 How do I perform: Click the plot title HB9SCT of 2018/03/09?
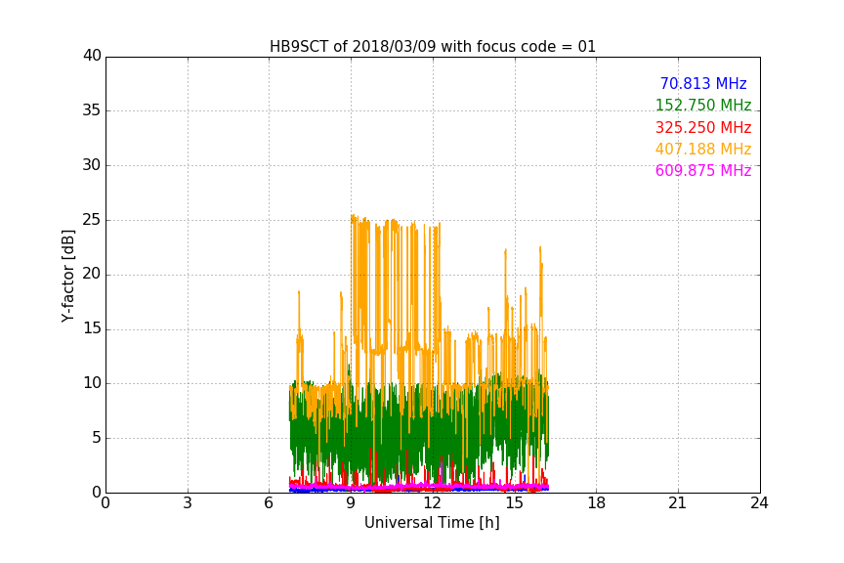[433, 47]
